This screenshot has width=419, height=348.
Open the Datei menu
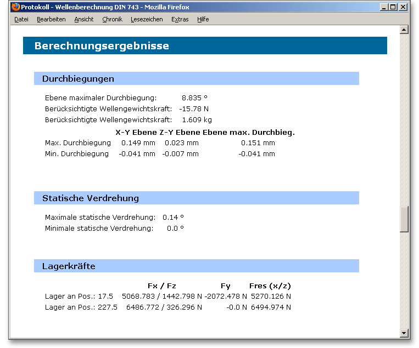point(21,19)
